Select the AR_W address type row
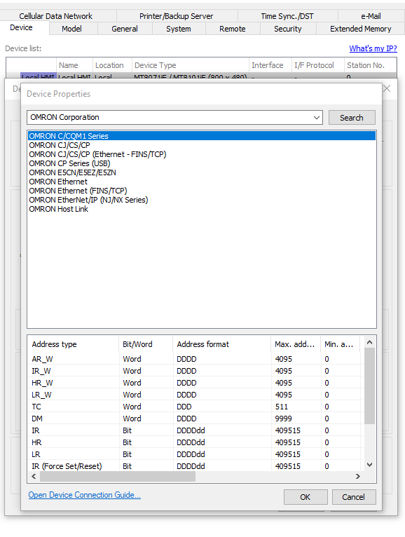Viewport: 405px width, 537px height. pos(195,359)
